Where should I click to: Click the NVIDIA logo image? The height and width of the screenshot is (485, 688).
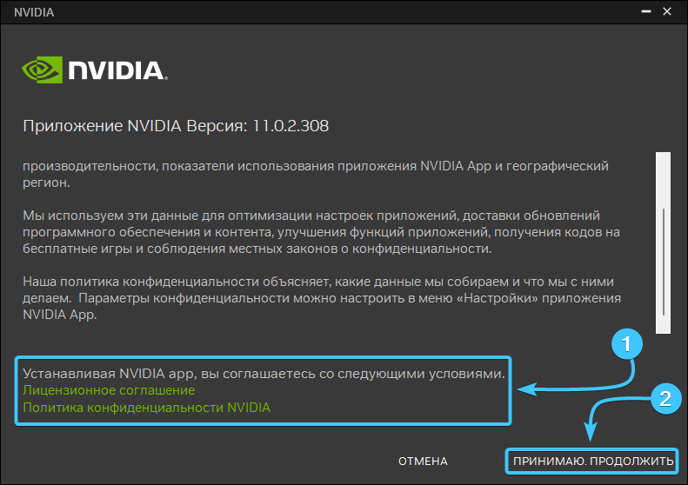click(x=95, y=70)
